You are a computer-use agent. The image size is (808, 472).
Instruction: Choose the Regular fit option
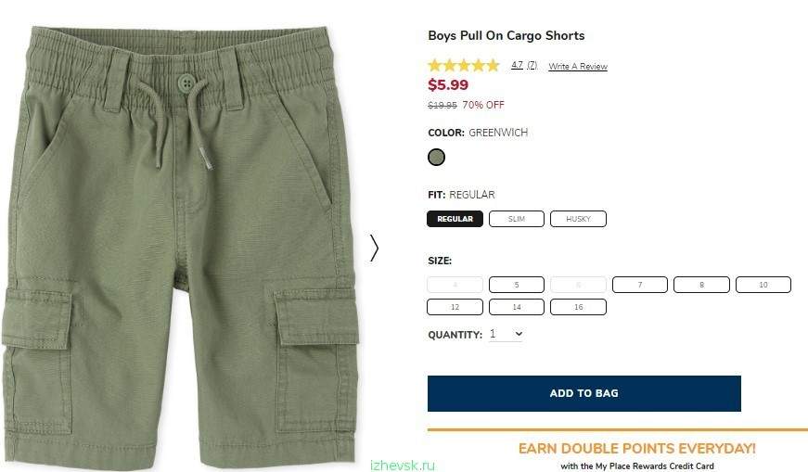click(x=455, y=219)
